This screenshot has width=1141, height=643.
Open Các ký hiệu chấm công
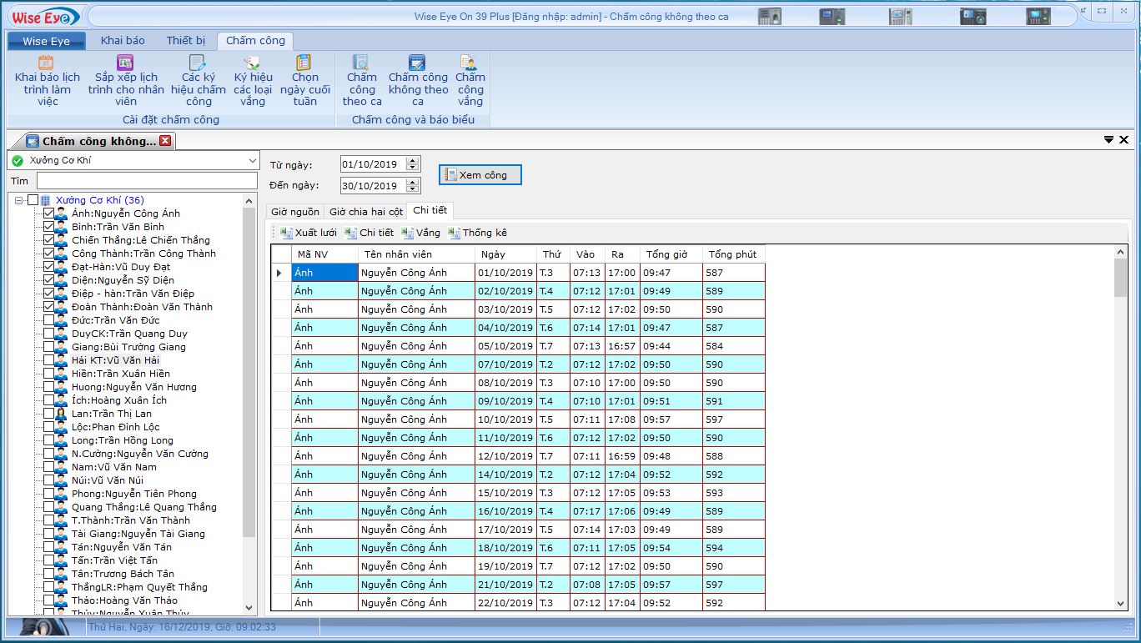point(199,81)
